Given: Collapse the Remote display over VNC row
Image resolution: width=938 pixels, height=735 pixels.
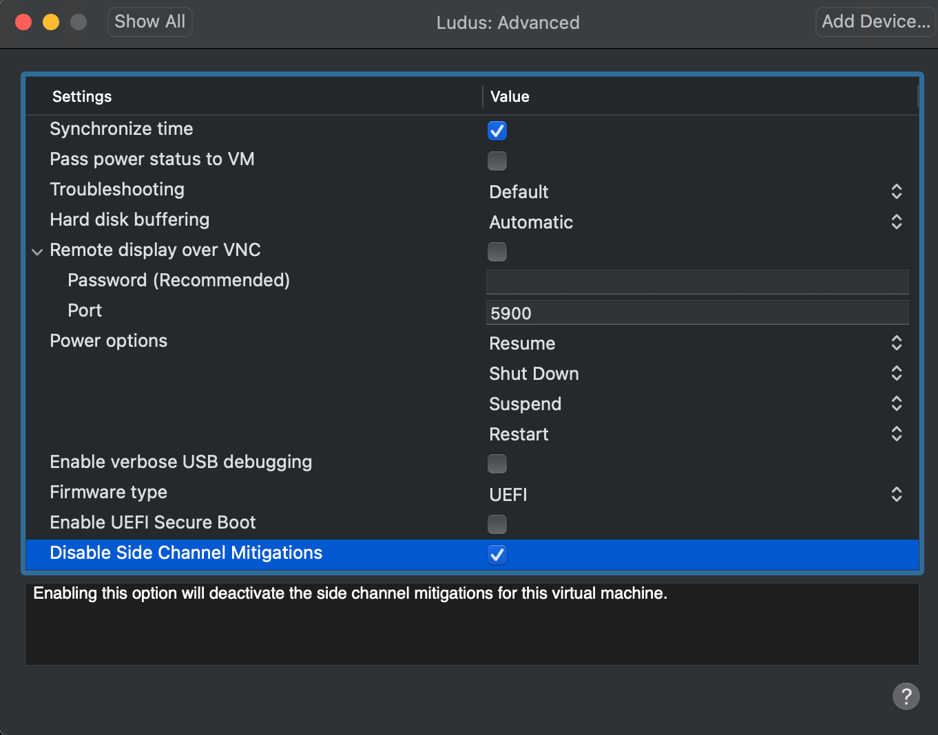Looking at the screenshot, I should (x=37, y=252).
